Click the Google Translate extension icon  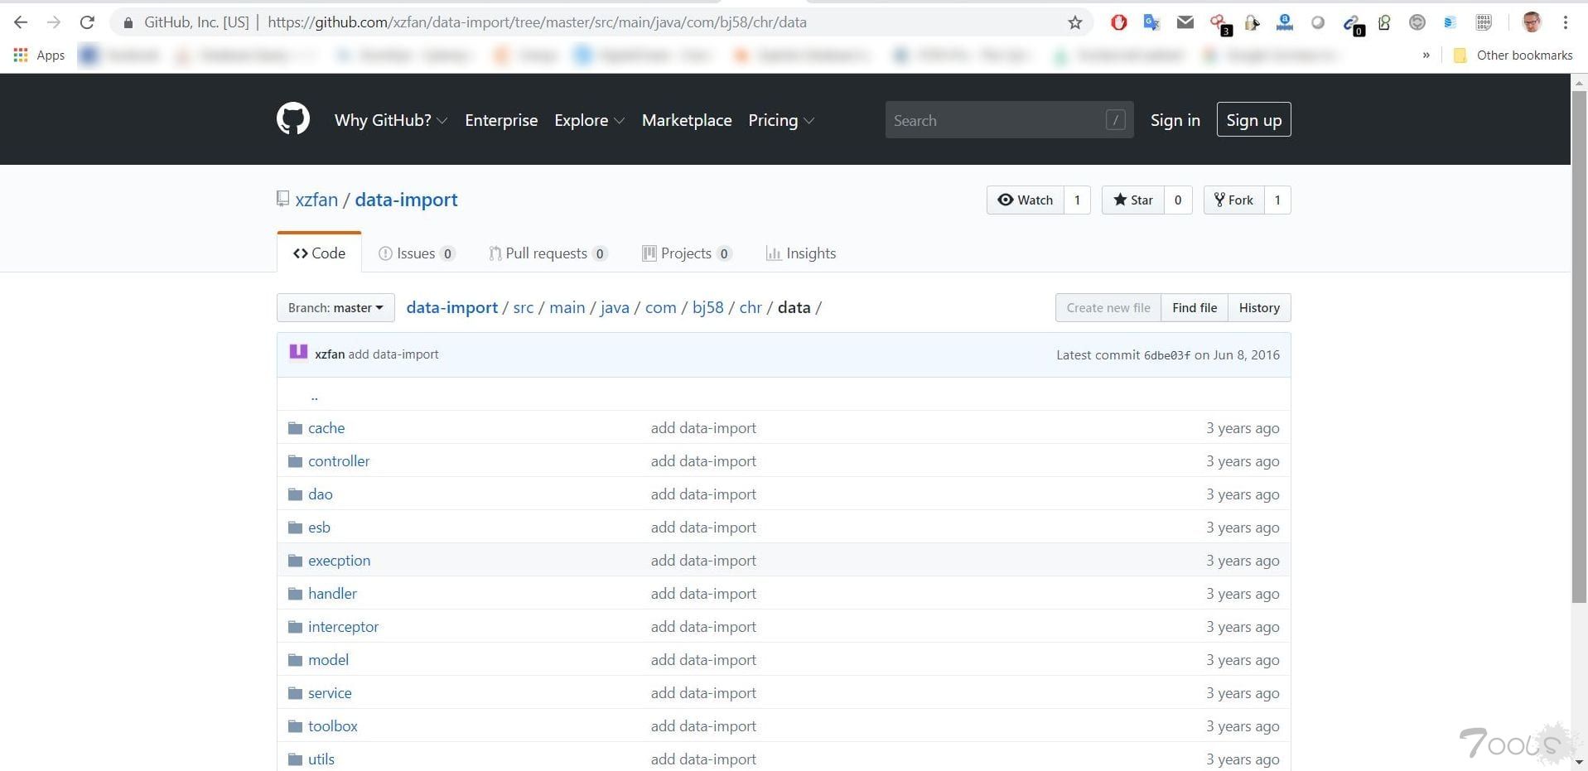coord(1151,22)
